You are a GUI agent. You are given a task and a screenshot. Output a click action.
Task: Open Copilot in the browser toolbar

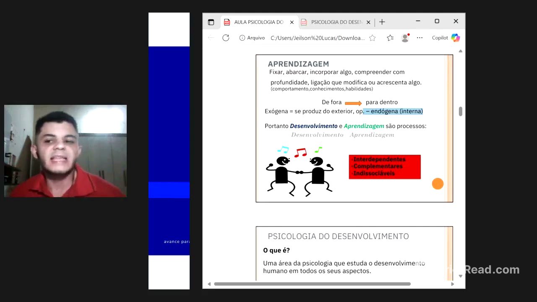pos(440,38)
